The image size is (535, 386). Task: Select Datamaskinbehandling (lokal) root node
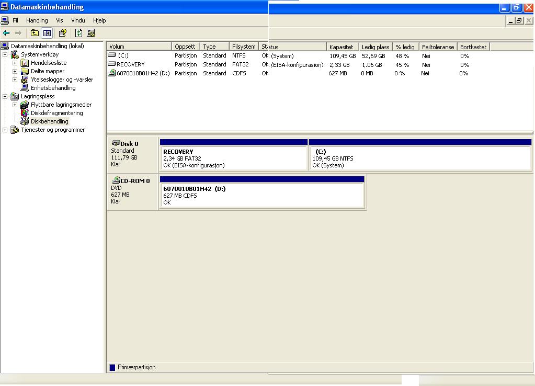pyautogui.click(x=48, y=46)
